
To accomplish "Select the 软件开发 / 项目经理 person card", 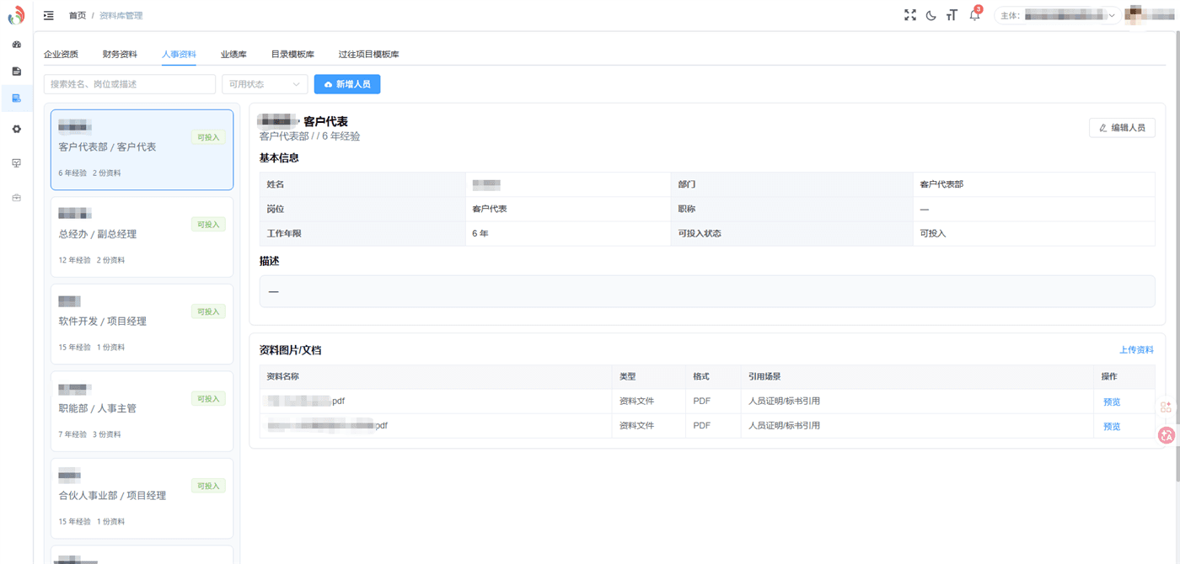I will coord(142,324).
